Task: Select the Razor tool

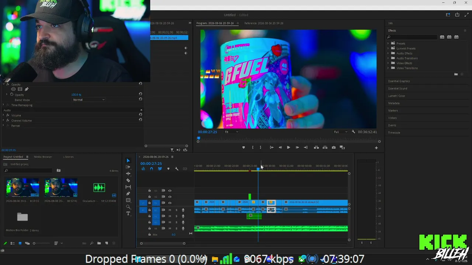Action: [x=128, y=180]
